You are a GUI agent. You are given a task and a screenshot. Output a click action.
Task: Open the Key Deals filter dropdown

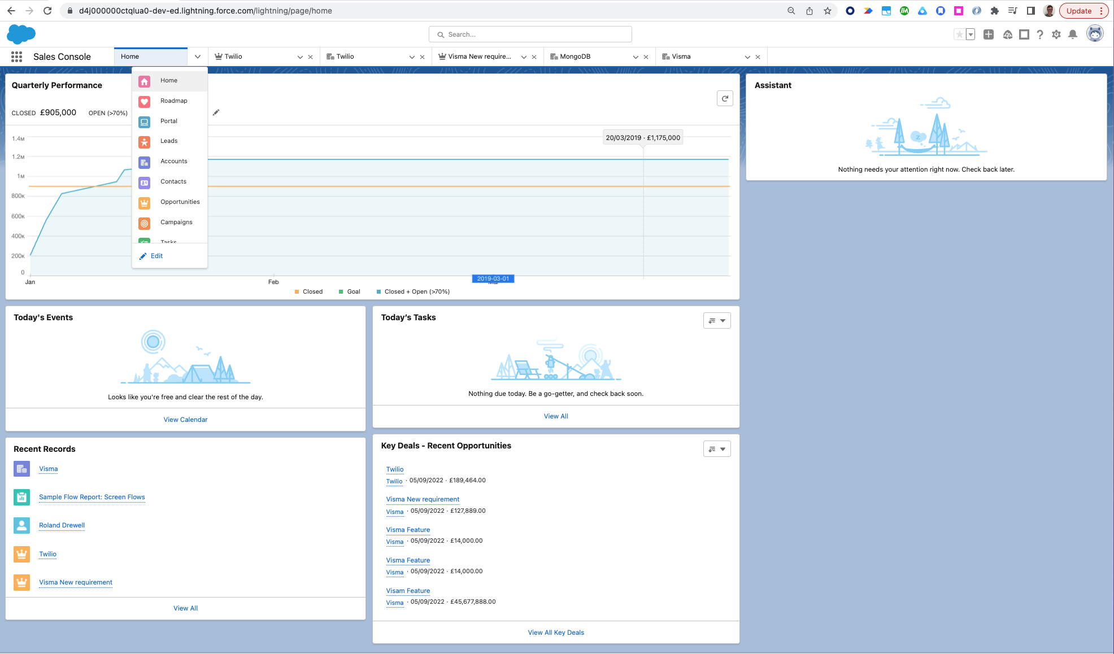pyautogui.click(x=717, y=449)
